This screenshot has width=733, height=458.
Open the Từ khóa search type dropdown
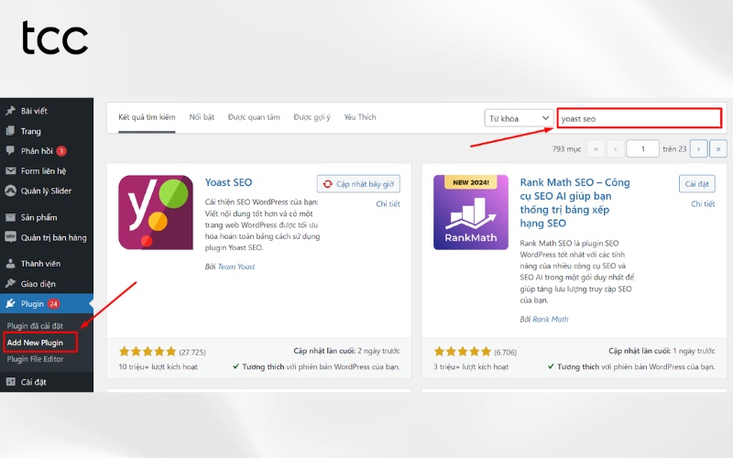tap(519, 118)
